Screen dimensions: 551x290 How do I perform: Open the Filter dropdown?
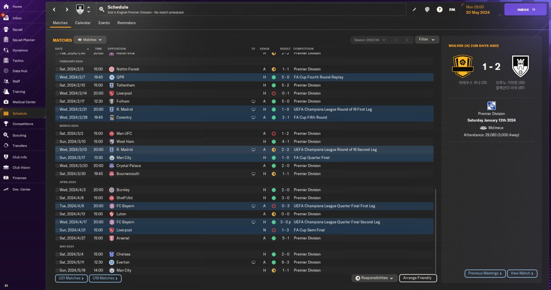tap(427, 40)
